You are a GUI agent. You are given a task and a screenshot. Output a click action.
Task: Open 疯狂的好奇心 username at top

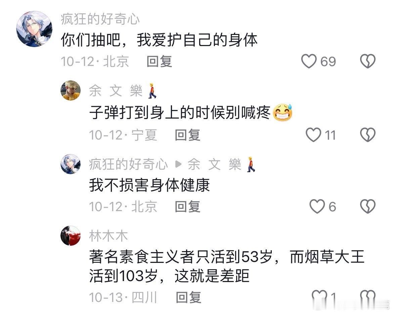tap(100, 19)
